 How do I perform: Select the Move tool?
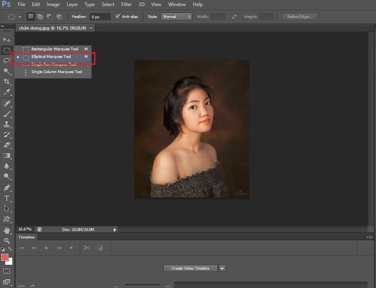click(x=7, y=40)
